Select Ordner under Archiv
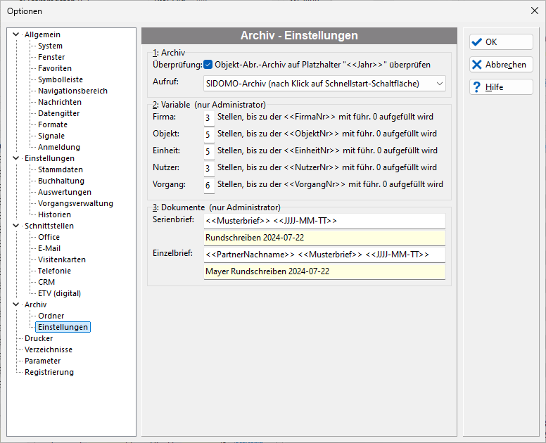The height and width of the screenshot is (443, 546). (51, 316)
